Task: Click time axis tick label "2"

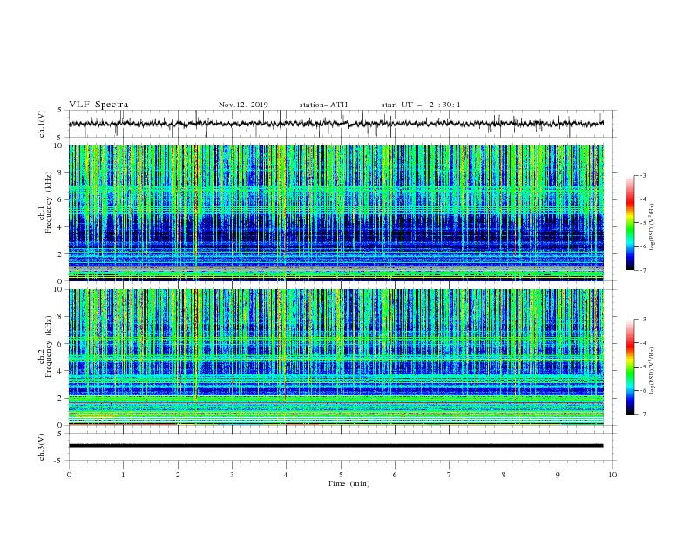Action: tap(178, 475)
